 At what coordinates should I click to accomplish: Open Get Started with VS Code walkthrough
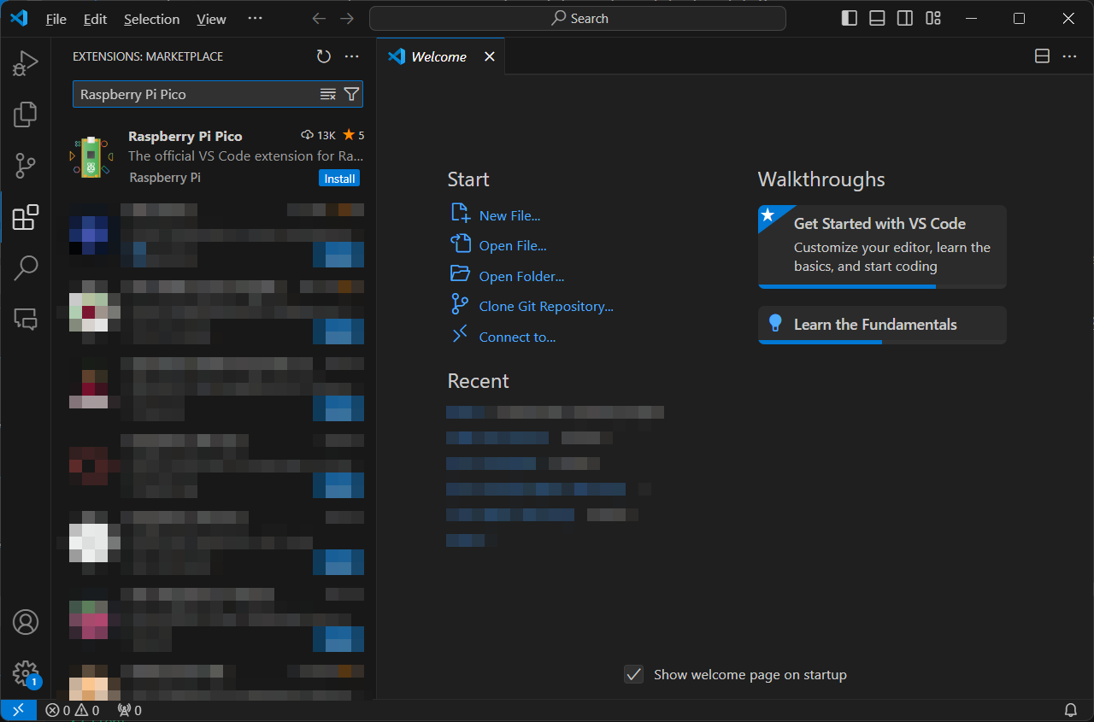click(x=882, y=246)
